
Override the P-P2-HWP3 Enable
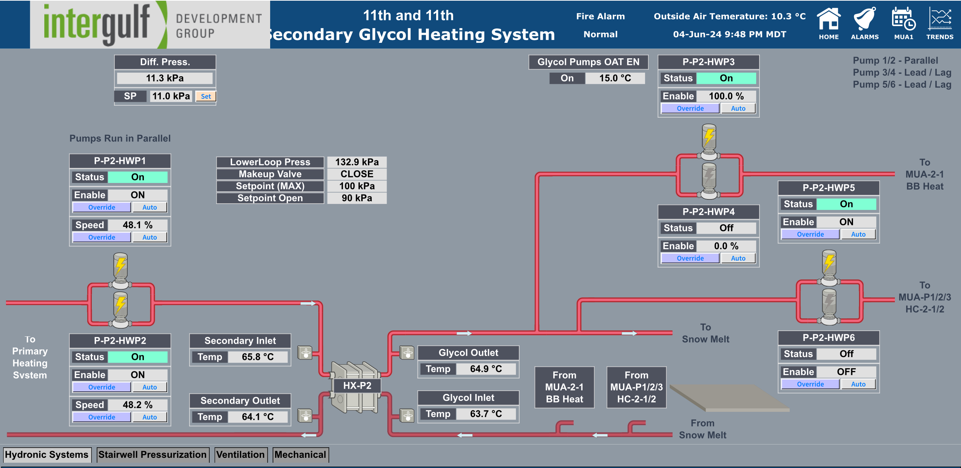690,108
